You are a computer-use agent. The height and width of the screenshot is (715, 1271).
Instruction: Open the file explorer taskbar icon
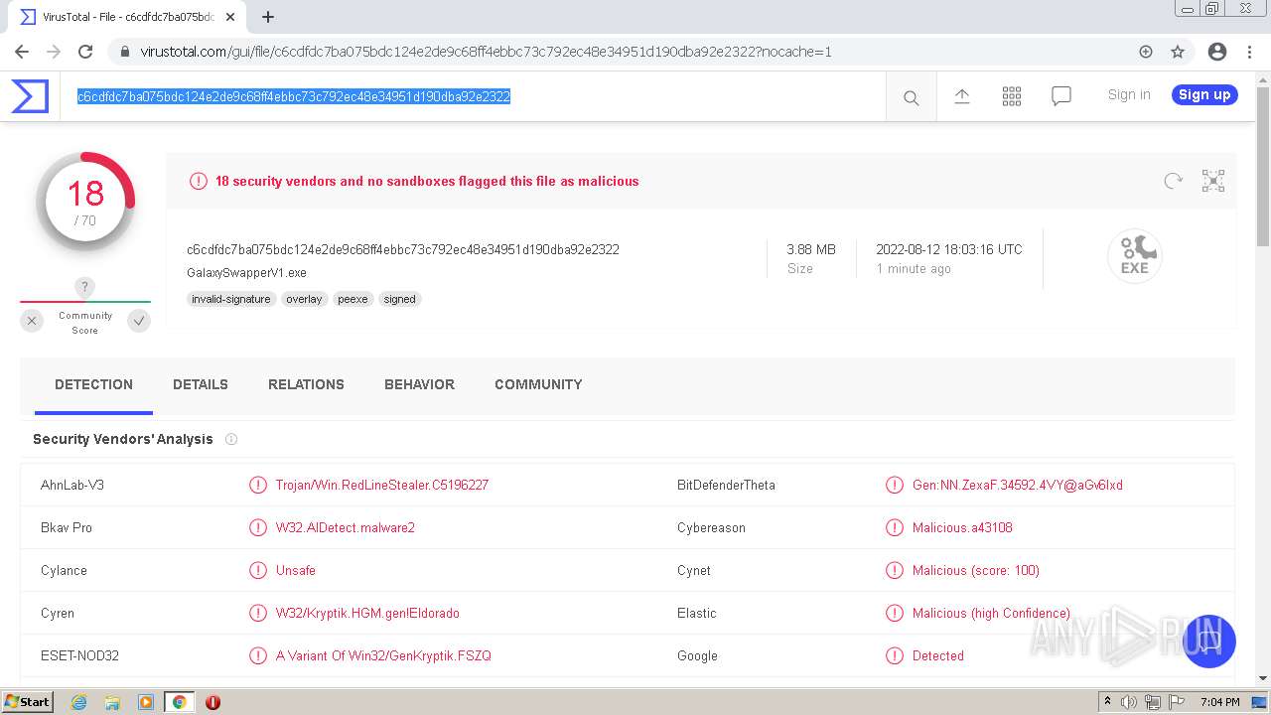point(112,702)
